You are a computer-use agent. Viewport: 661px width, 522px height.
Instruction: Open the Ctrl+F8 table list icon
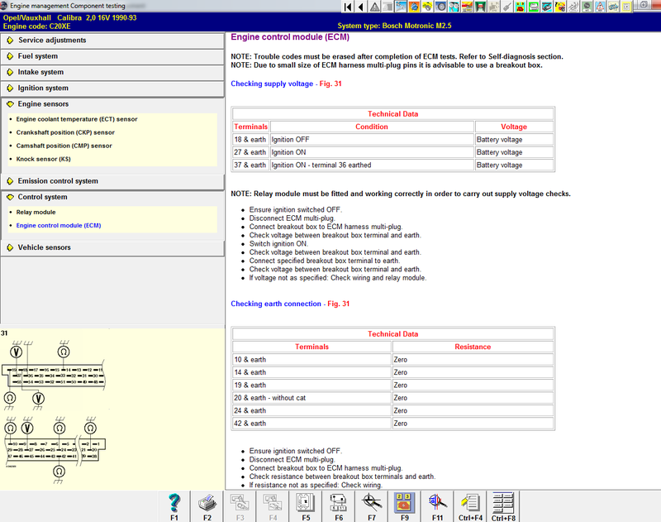(503, 506)
